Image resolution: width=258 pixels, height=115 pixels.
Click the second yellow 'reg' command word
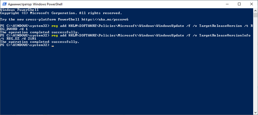coord(54,35)
